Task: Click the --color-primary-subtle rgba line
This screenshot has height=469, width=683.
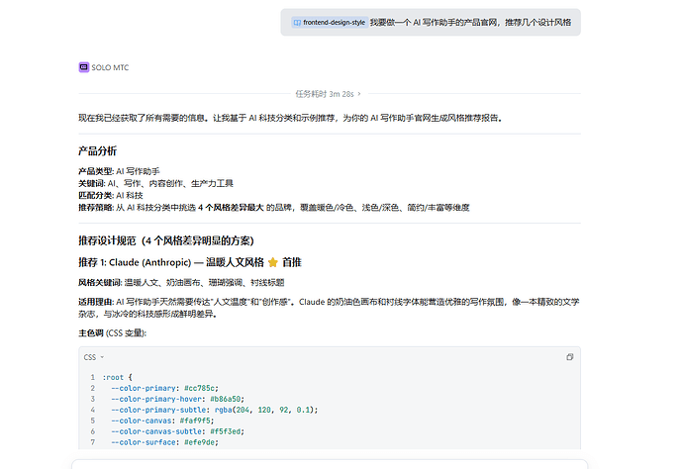Action: (x=215, y=410)
